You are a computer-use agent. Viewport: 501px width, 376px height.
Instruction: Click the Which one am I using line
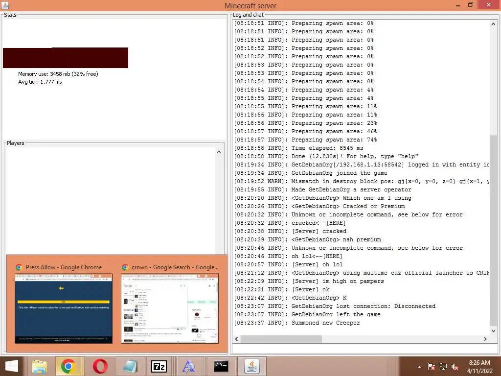323,198
